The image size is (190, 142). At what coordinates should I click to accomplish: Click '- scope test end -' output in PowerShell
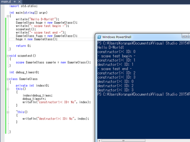click(x=114, y=69)
